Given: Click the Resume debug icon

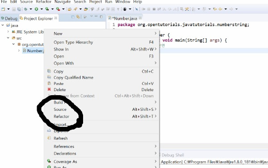Looking at the screenshot, I should pos(143,9).
